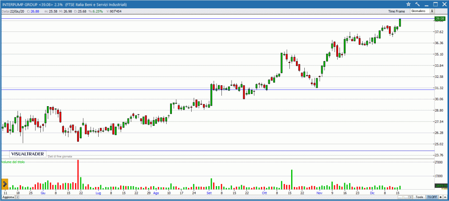Close the chart window
Screen dimensions: 449x201
click(x=444, y=4)
